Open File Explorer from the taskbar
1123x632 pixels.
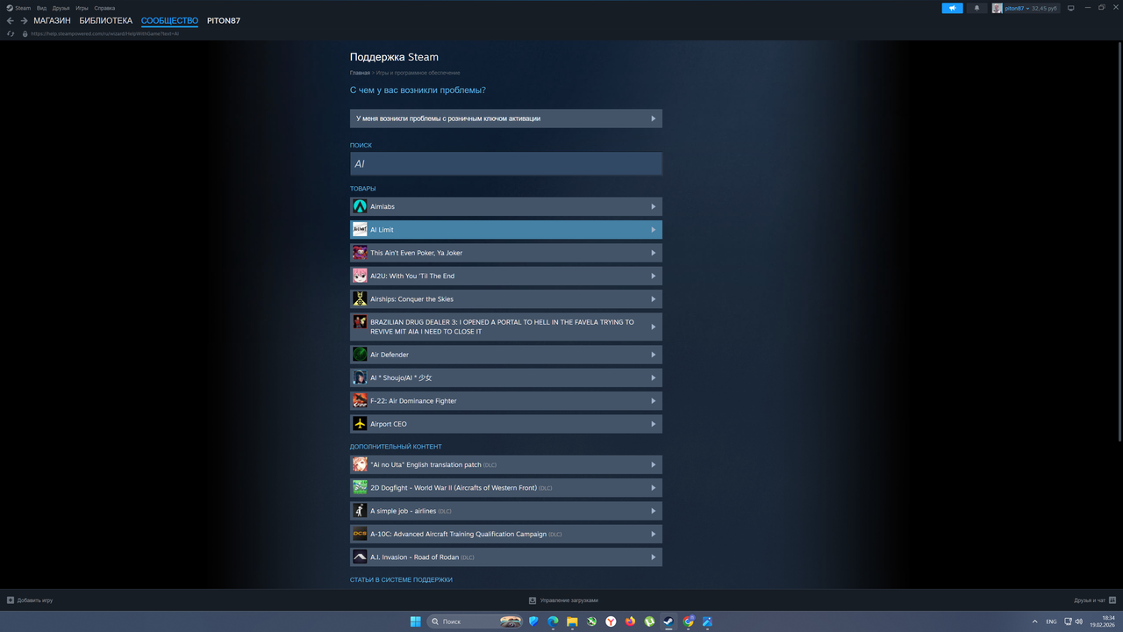coord(572,621)
